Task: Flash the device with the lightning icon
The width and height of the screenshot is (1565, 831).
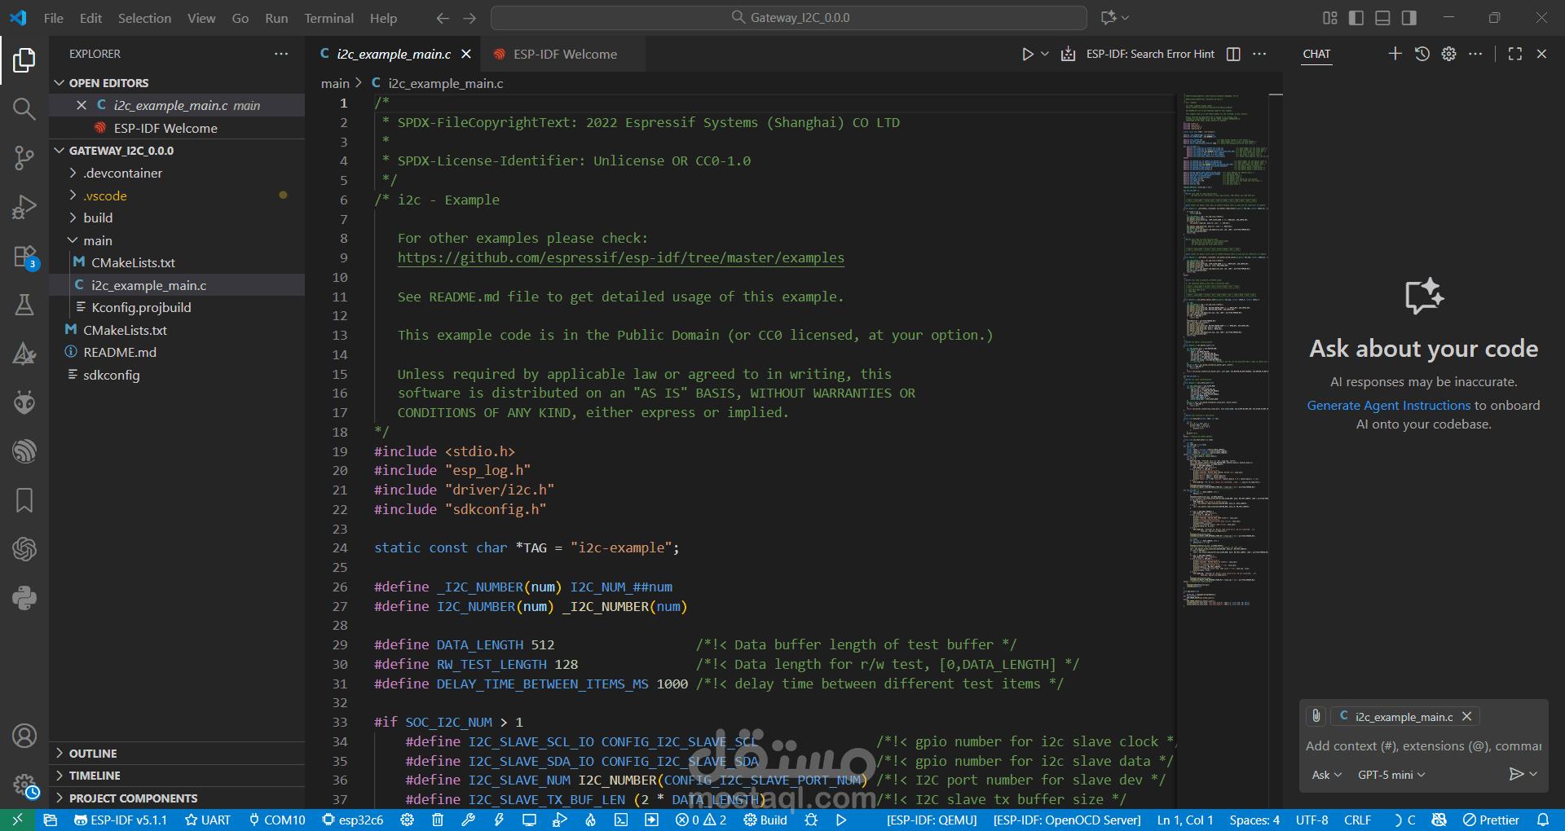Action: point(500,820)
